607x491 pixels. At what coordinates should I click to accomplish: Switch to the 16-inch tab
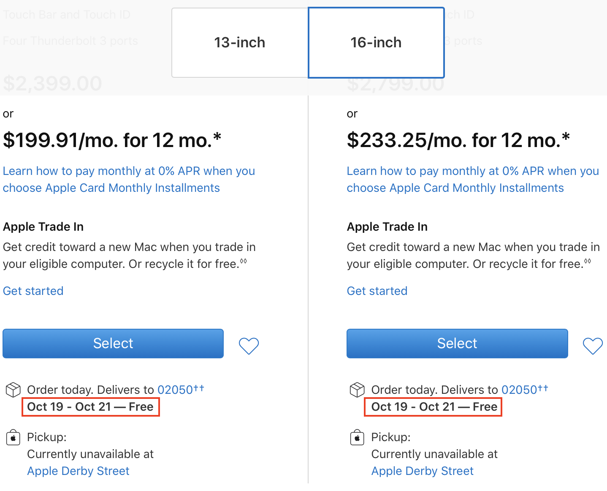pyautogui.click(x=376, y=43)
